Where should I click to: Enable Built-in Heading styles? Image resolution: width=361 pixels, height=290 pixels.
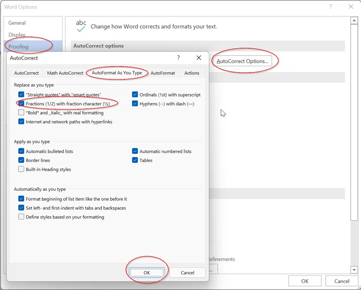point(21,169)
